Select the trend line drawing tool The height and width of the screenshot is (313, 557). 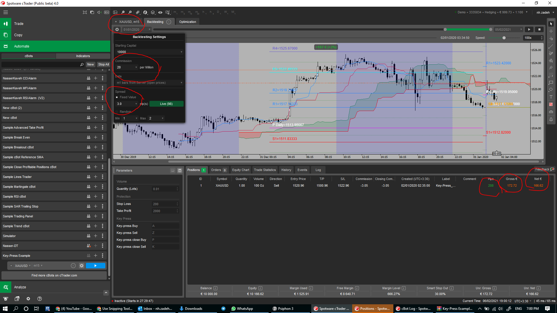pos(551,46)
